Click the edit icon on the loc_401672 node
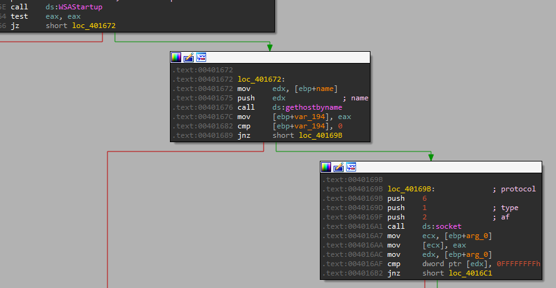 tap(189, 57)
